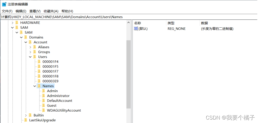
Task: Click the binary value icon of (默认)
Action: click(136, 28)
